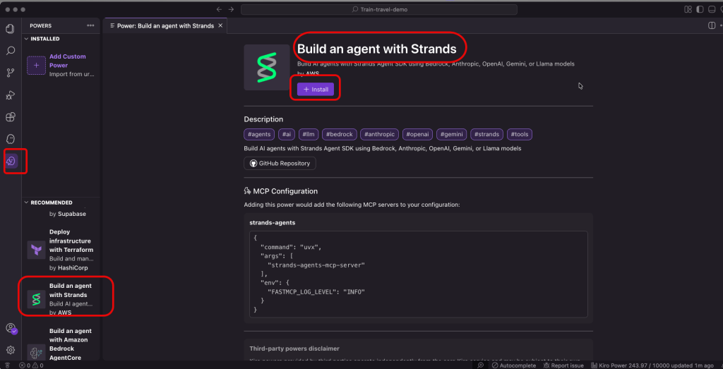Open the Manage gear settings icon
723x369 pixels.
pos(11,350)
